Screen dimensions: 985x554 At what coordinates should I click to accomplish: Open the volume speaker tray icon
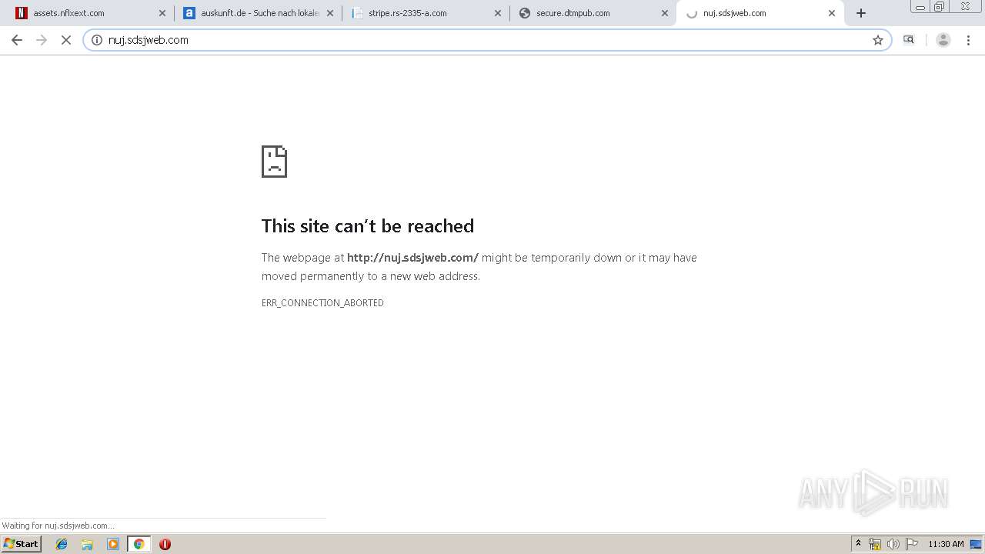(x=893, y=544)
